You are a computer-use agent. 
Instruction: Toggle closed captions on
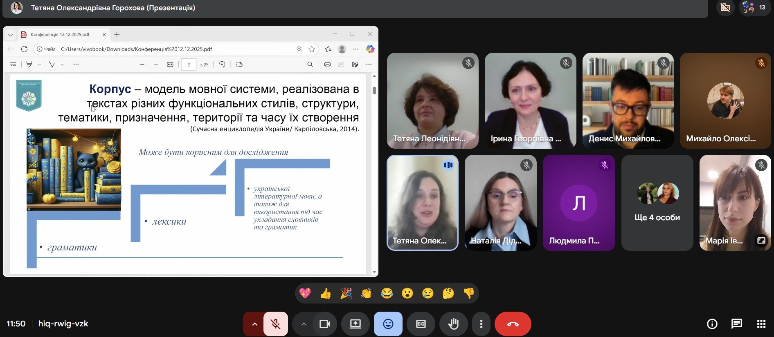(x=421, y=324)
